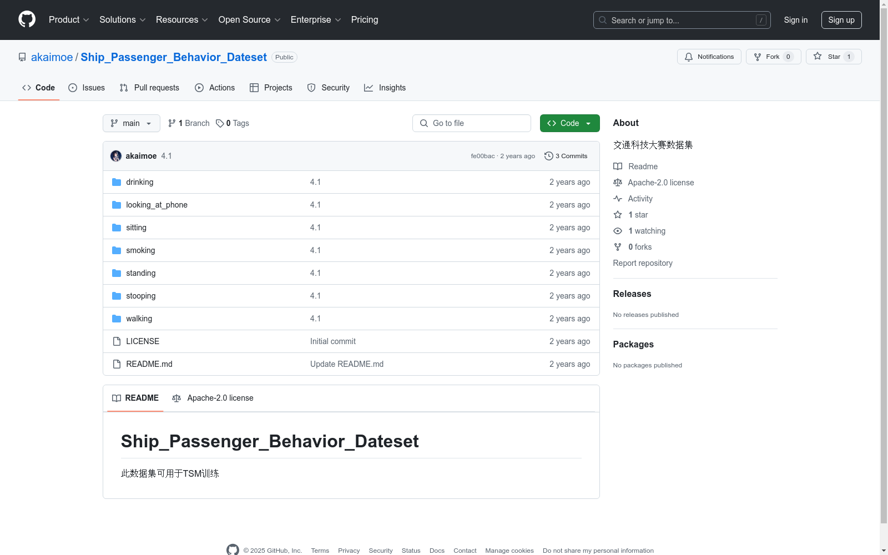Screen dimensions: 888x555
Task: Click the sitting folder icon
Action: [117, 228]
